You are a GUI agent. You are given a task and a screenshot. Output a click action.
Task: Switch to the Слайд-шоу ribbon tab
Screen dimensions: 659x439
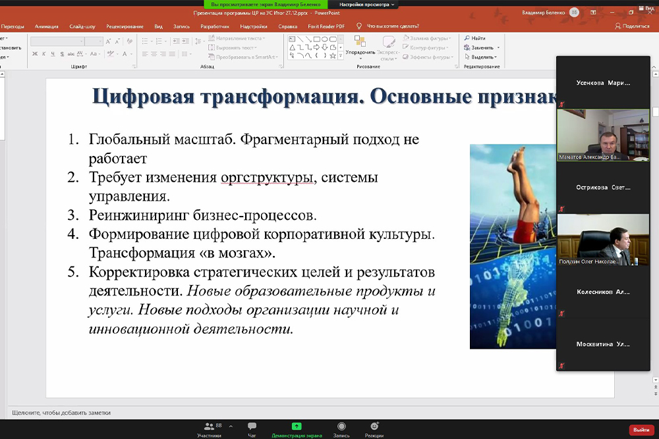(82, 26)
